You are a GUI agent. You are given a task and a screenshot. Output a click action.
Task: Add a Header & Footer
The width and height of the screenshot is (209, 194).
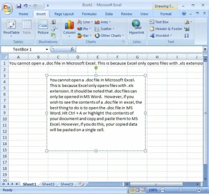(x=166, y=29)
